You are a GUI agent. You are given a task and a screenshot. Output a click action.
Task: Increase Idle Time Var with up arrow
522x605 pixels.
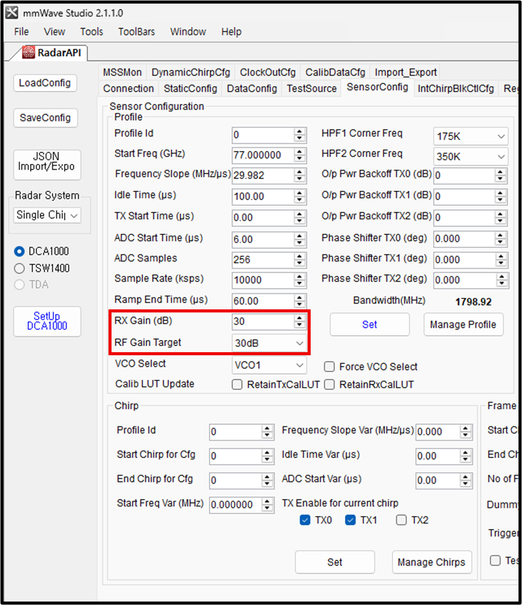[465, 453]
